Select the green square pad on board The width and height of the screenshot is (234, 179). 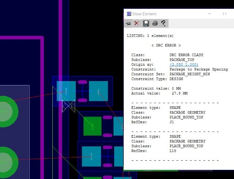pyautogui.click(x=92, y=126)
